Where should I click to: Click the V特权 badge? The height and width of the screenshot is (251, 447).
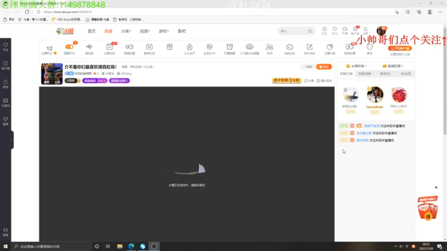[x=72, y=81]
